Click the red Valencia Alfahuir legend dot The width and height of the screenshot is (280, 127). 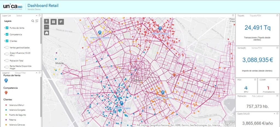pos(6,105)
